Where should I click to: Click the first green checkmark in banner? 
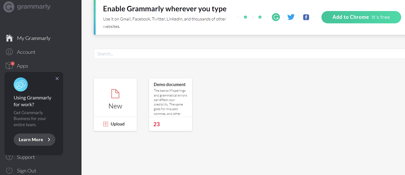[245, 17]
